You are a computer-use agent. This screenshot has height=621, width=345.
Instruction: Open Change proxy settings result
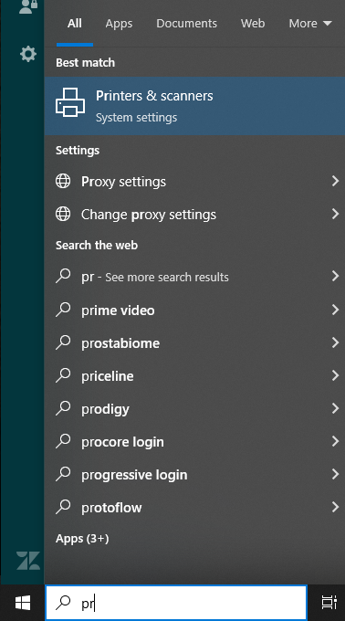194,215
